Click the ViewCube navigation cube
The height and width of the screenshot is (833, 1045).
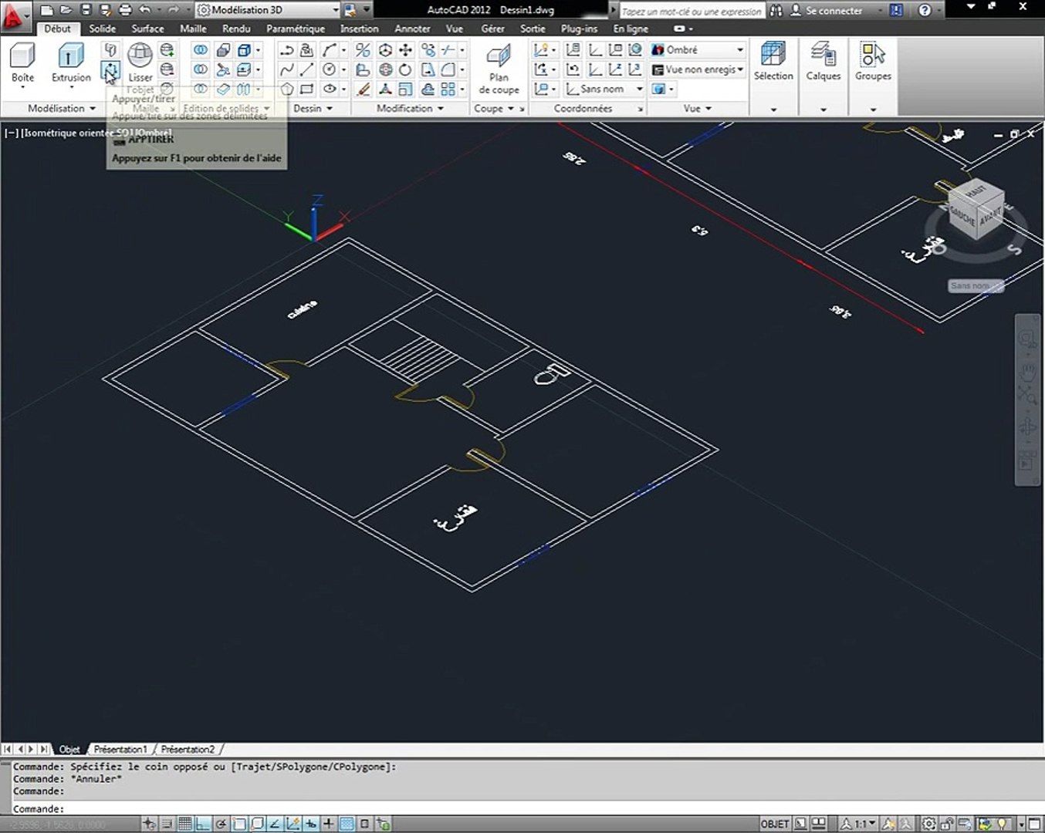(976, 208)
